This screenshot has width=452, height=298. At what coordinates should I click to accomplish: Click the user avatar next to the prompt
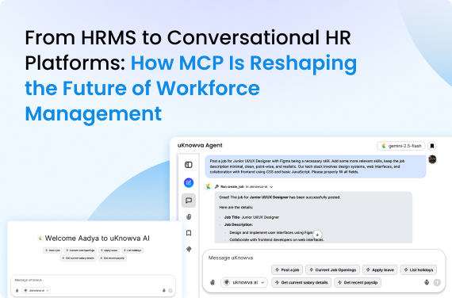point(432,159)
